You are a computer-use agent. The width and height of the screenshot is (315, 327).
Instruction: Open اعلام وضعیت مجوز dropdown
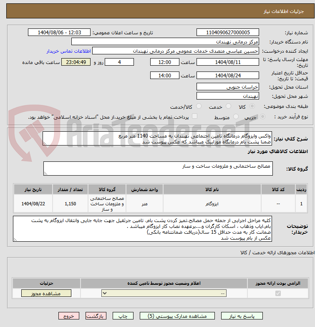coord(164,293)
